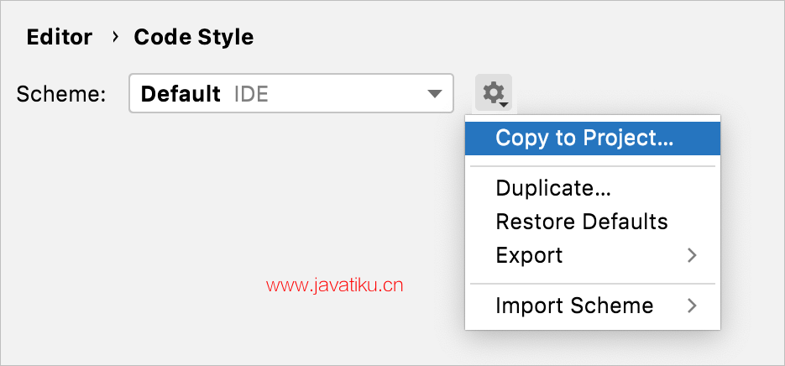Click the chevron between Editor and Code Style
This screenshot has width=785, height=366.
point(115,37)
